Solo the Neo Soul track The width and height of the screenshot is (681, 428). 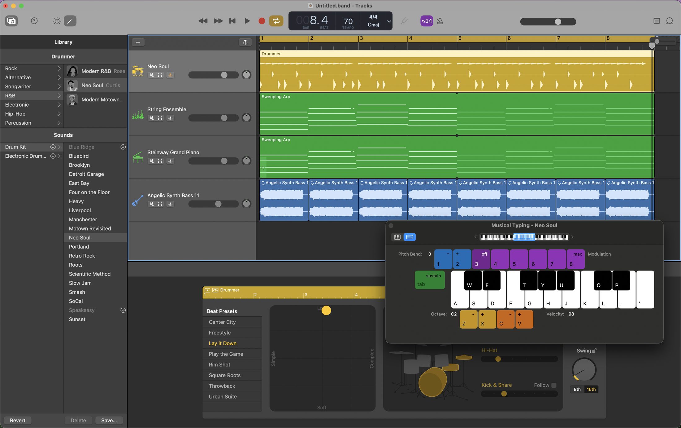click(x=160, y=75)
